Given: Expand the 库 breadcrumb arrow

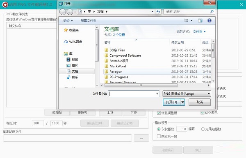Looking at the screenshot, I should coord(94,11).
